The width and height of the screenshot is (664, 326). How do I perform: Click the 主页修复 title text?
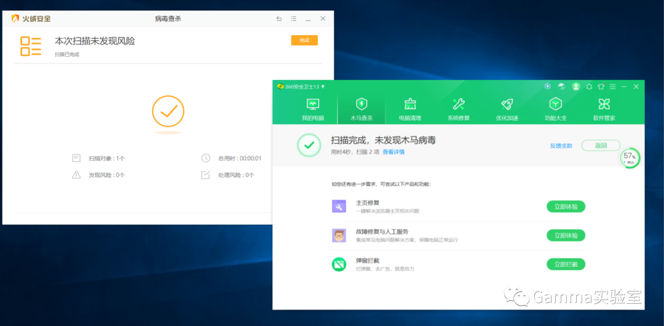(x=368, y=203)
